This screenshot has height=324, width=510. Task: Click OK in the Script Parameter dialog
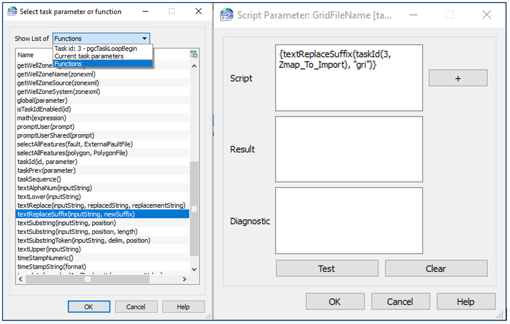coord(335,302)
